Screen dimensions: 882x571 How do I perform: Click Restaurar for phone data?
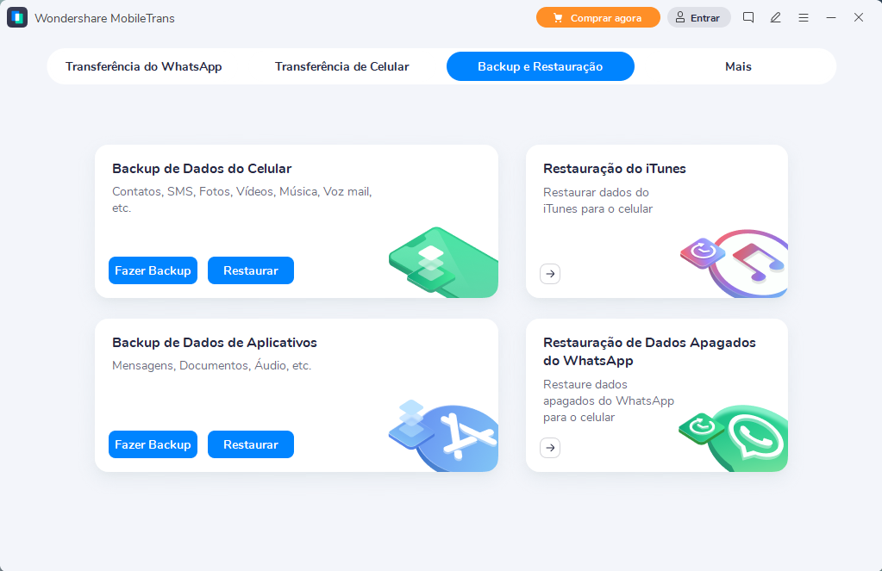point(251,270)
